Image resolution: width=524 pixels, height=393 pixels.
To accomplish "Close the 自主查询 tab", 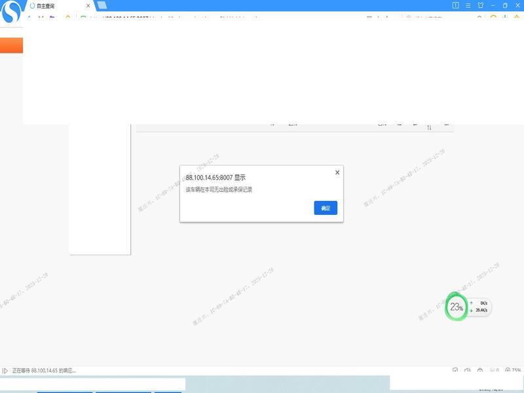I will click(88, 5).
